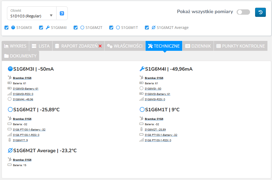
Task: Switch to the Wykres tab
Action: [x=15, y=46]
